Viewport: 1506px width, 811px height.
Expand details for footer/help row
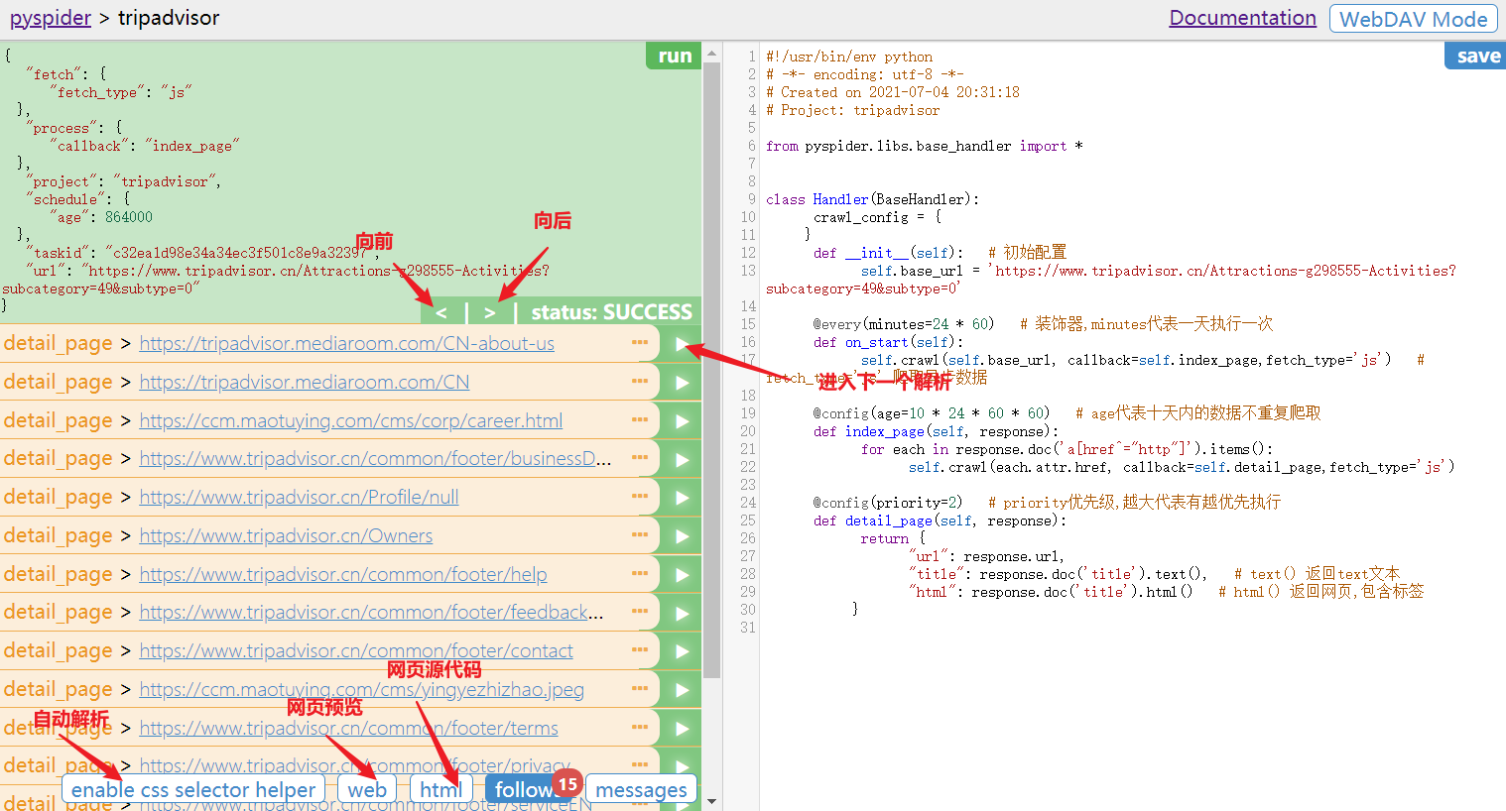640,573
